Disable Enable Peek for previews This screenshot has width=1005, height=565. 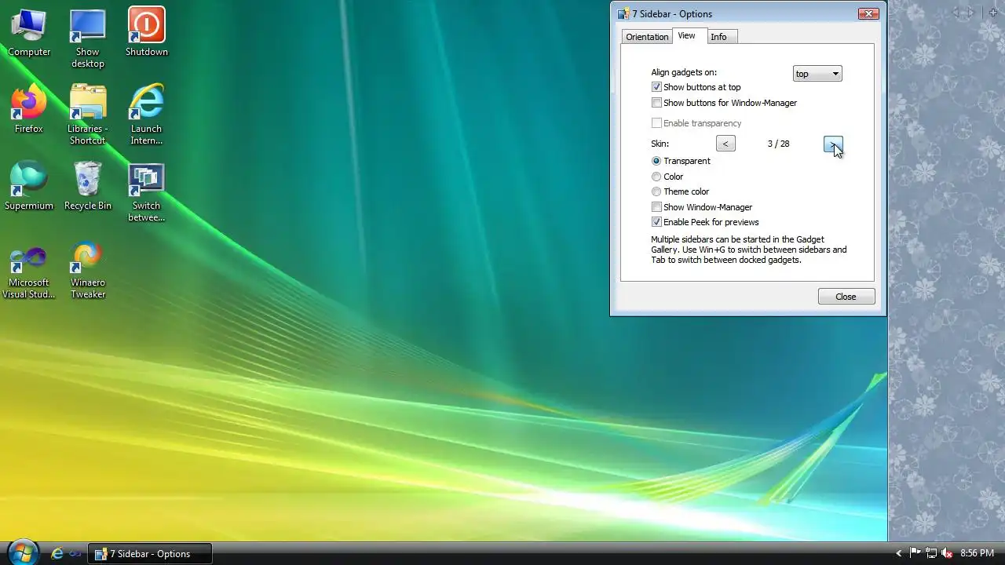pyautogui.click(x=656, y=222)
